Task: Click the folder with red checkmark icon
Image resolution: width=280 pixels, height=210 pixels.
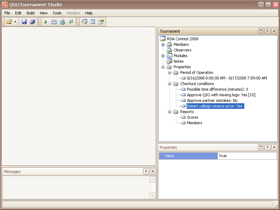Action: 62,22
